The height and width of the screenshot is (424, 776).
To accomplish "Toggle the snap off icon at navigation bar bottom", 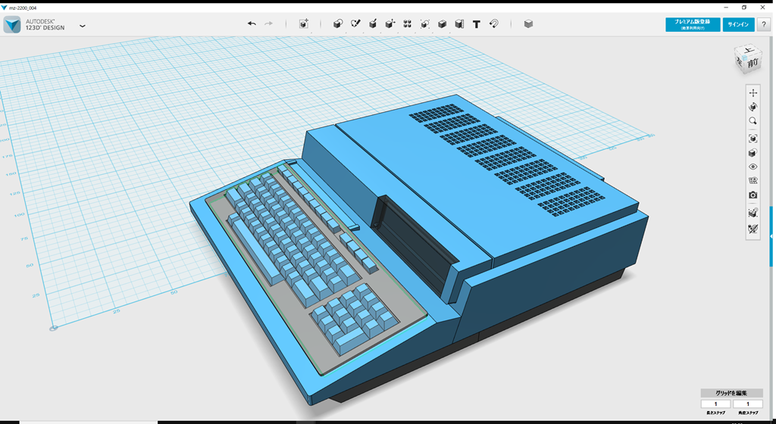I will tap(753, 229).
